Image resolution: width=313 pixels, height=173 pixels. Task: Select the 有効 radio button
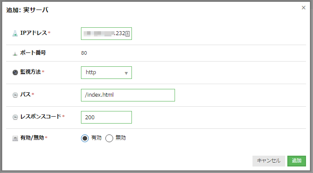[x=85, y=138]
